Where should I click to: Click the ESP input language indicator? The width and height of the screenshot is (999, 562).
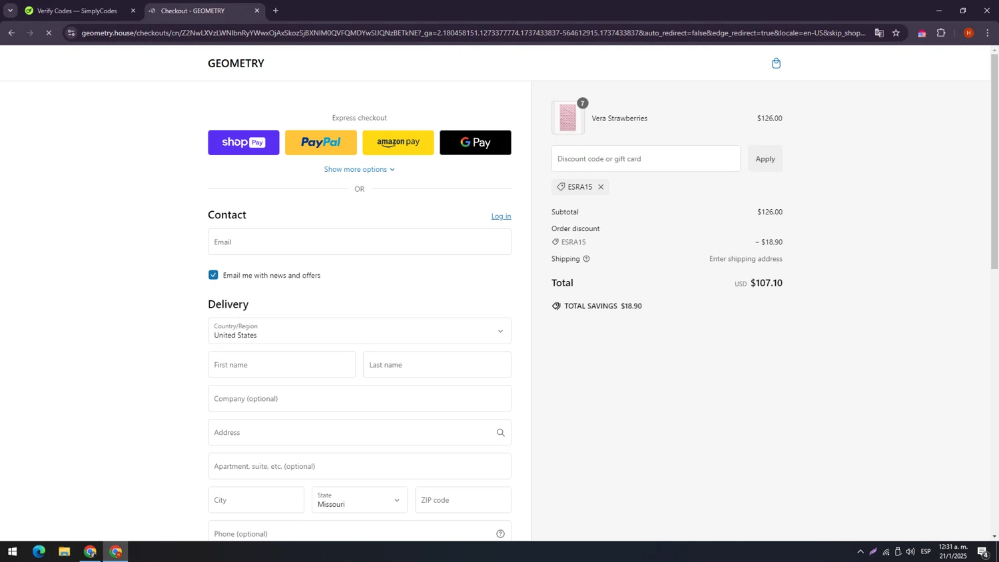[926, 551]
